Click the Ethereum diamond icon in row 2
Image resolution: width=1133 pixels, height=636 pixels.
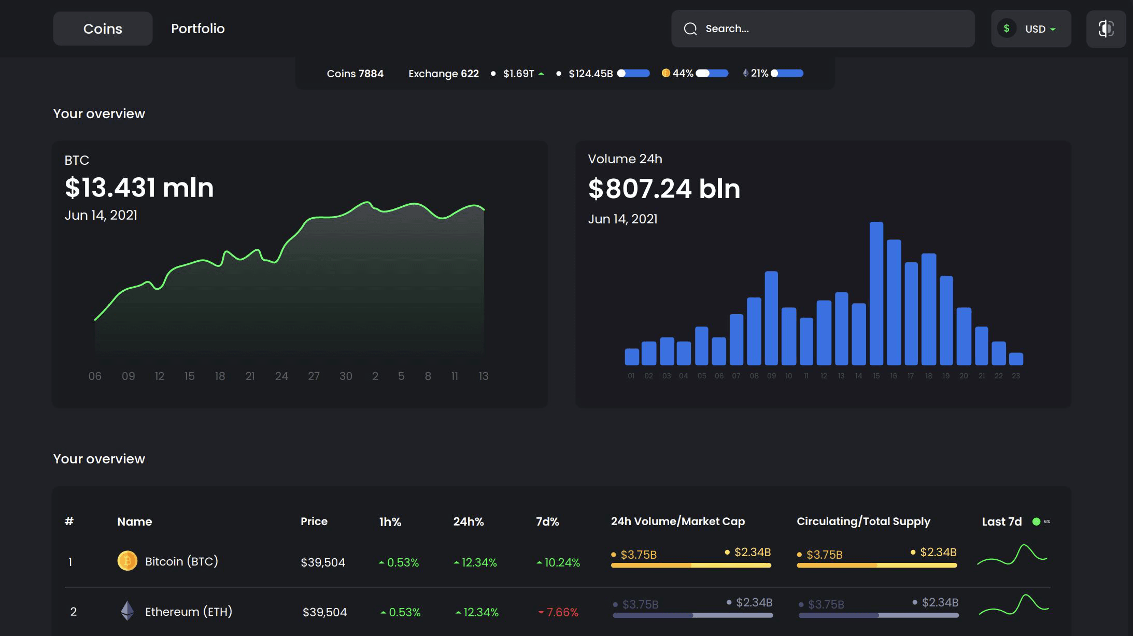127,611
